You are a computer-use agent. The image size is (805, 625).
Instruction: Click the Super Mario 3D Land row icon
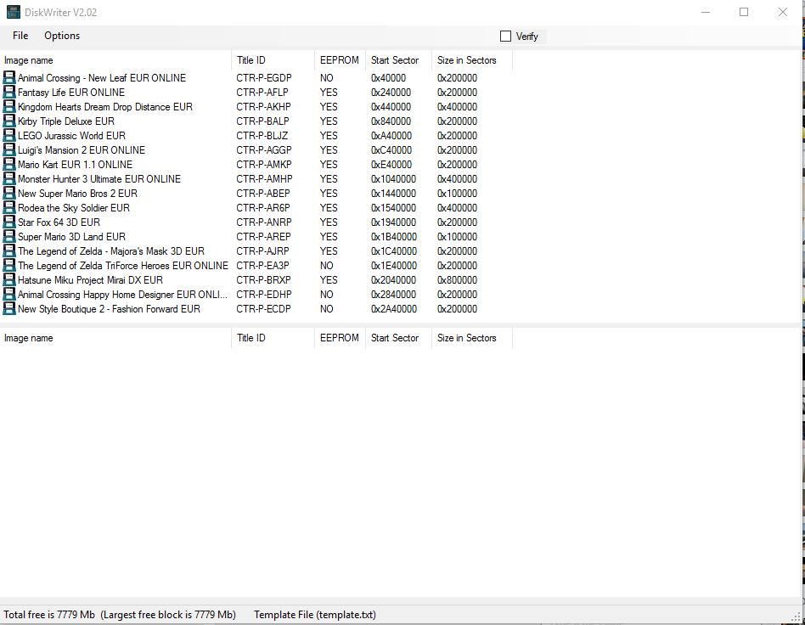click(x=9, y=236)
